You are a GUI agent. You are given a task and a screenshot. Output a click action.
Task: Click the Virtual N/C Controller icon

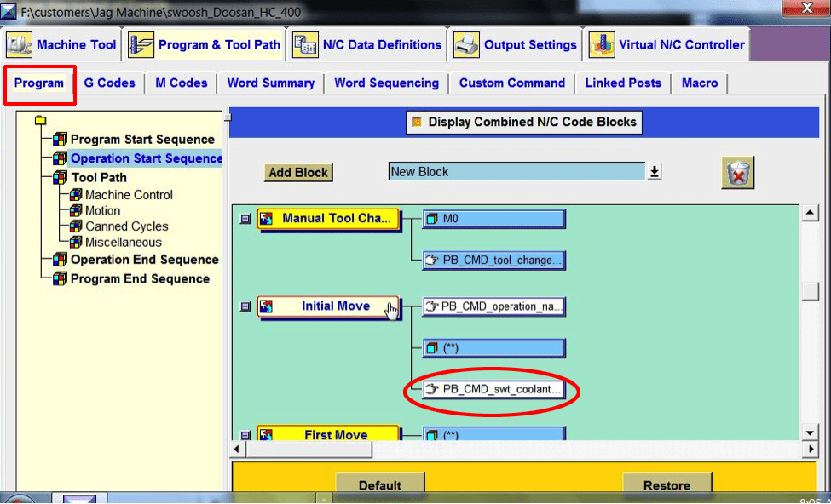[x=602, y=45]
